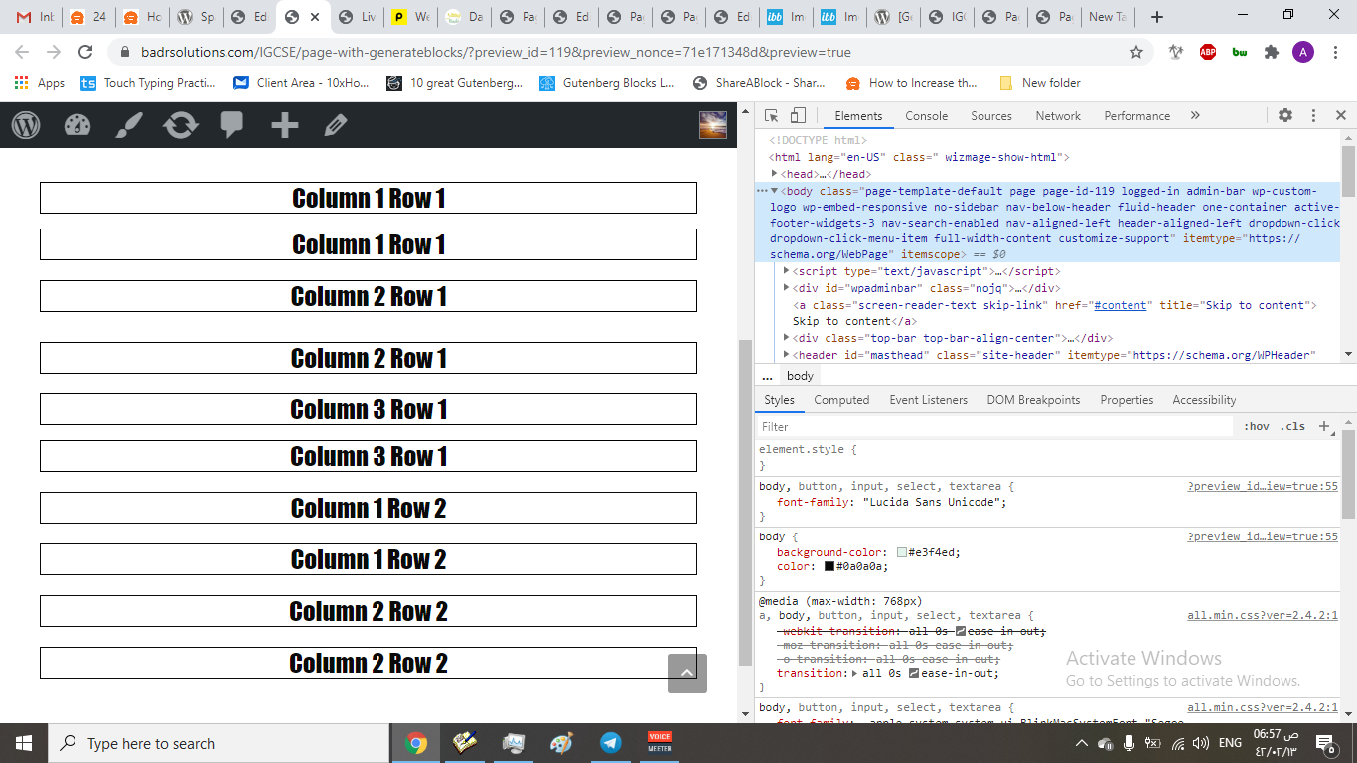Go back to the previous page

click(23, 52)
